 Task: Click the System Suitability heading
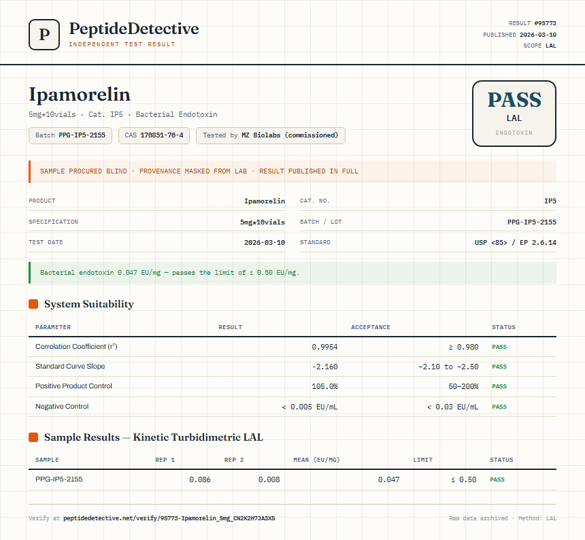coord(89,304)
